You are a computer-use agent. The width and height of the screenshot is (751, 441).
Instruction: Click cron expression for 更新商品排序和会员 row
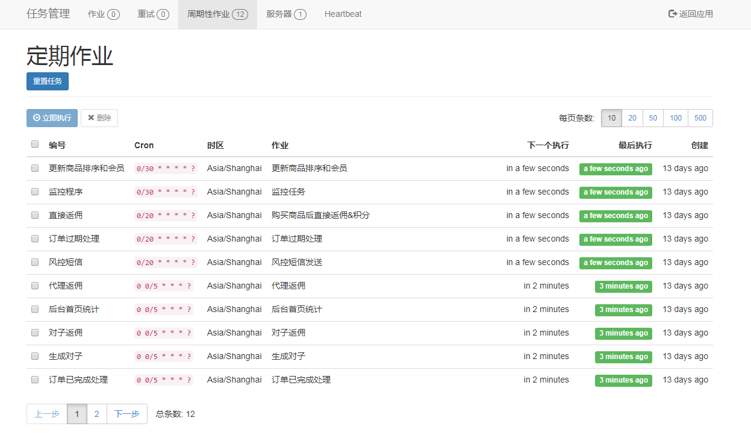(x=166, y=169)
